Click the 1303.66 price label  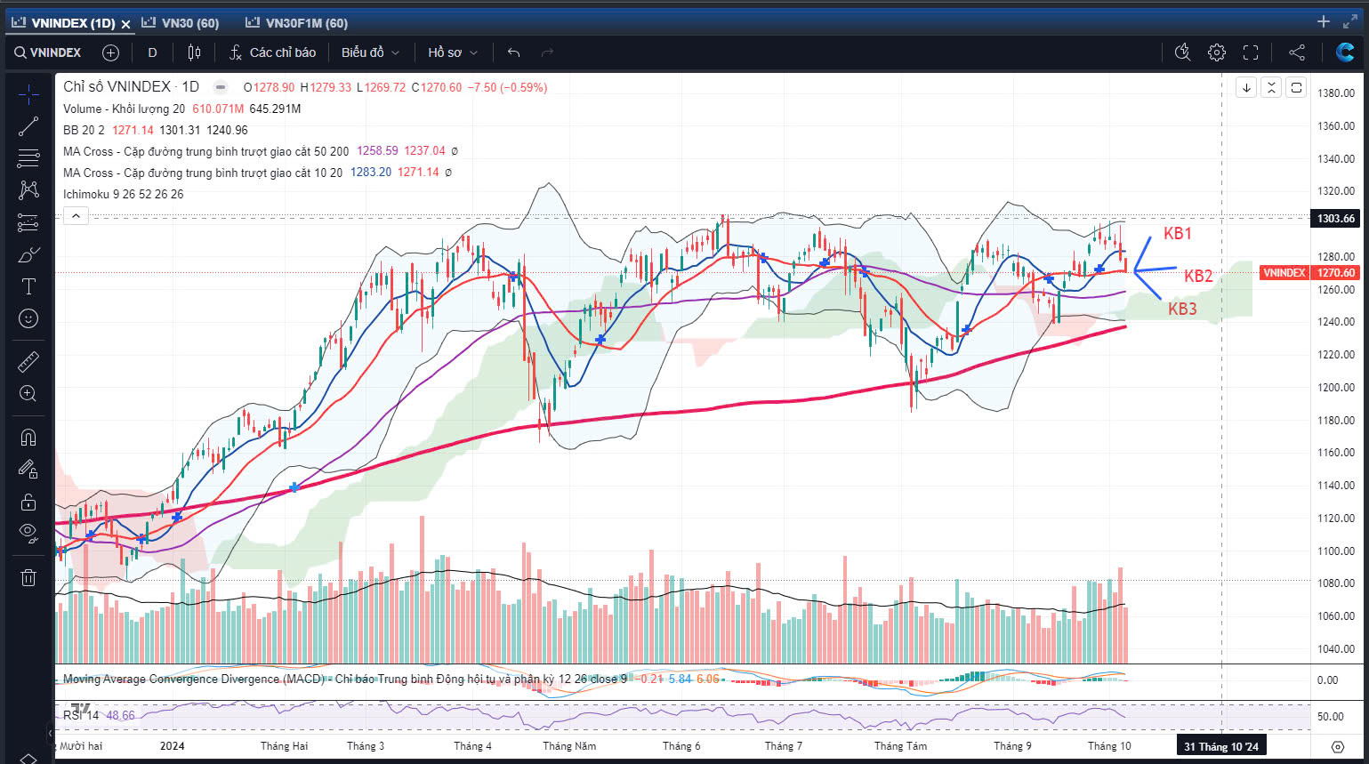(x=1336, y=219)
